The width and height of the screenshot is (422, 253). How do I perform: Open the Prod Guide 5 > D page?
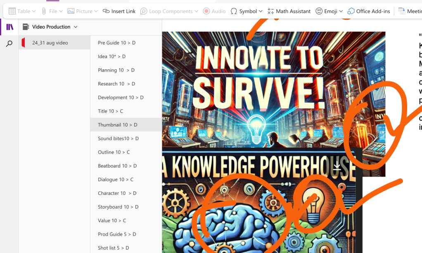[x=126, y=234]
